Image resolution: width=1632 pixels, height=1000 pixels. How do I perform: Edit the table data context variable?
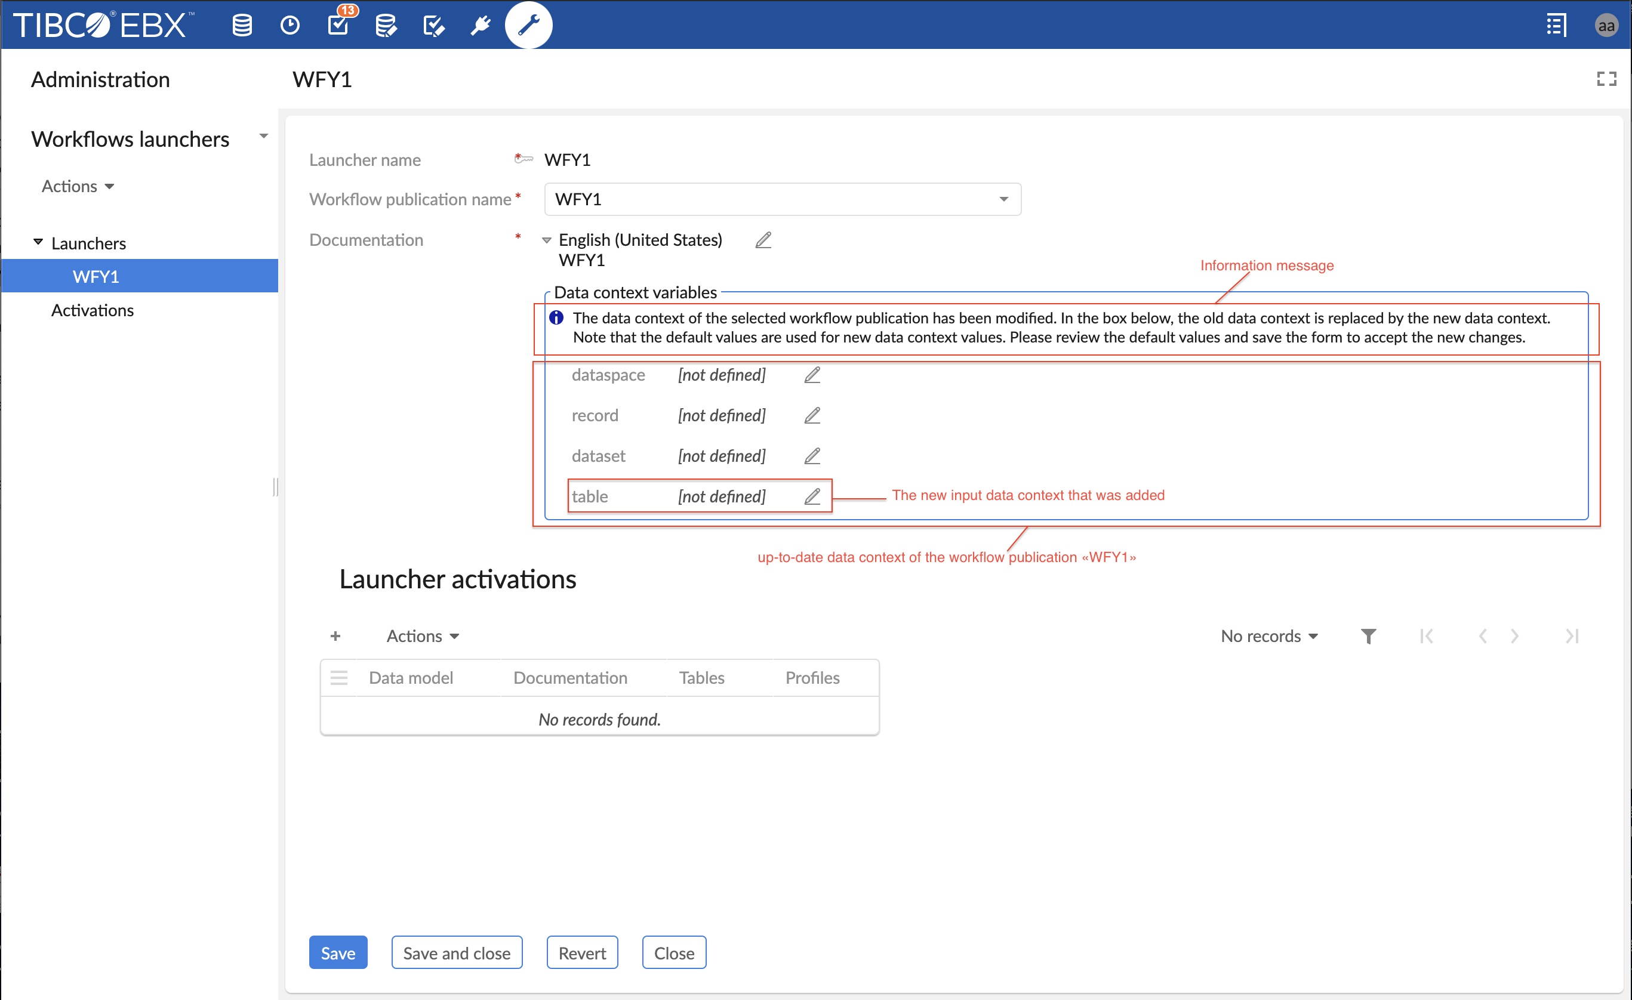(x=812, y=496)
